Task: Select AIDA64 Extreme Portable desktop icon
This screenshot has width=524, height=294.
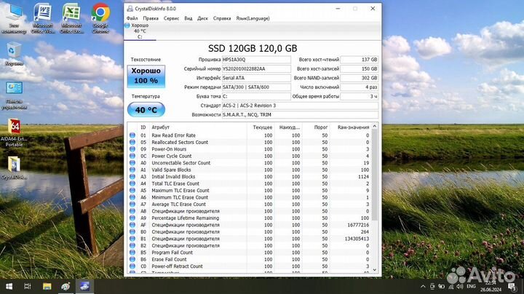Action: (14, 133)
